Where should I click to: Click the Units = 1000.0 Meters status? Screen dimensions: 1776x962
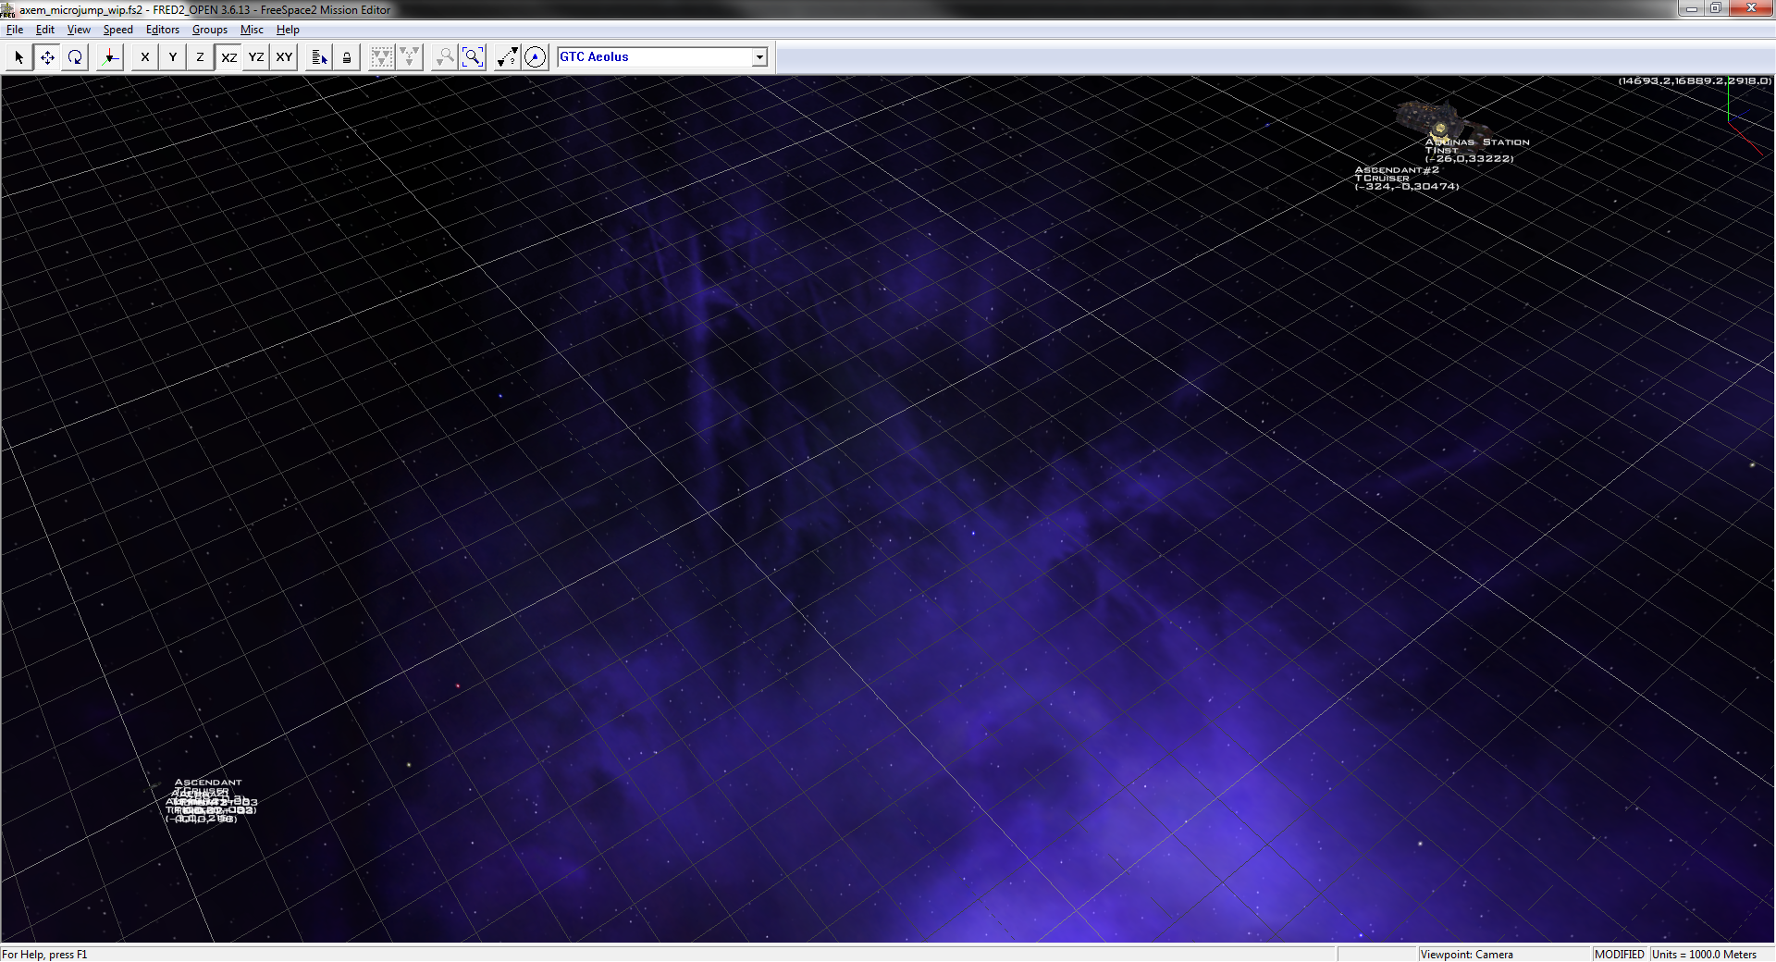pyautogui.click(x=1704, y=955)
